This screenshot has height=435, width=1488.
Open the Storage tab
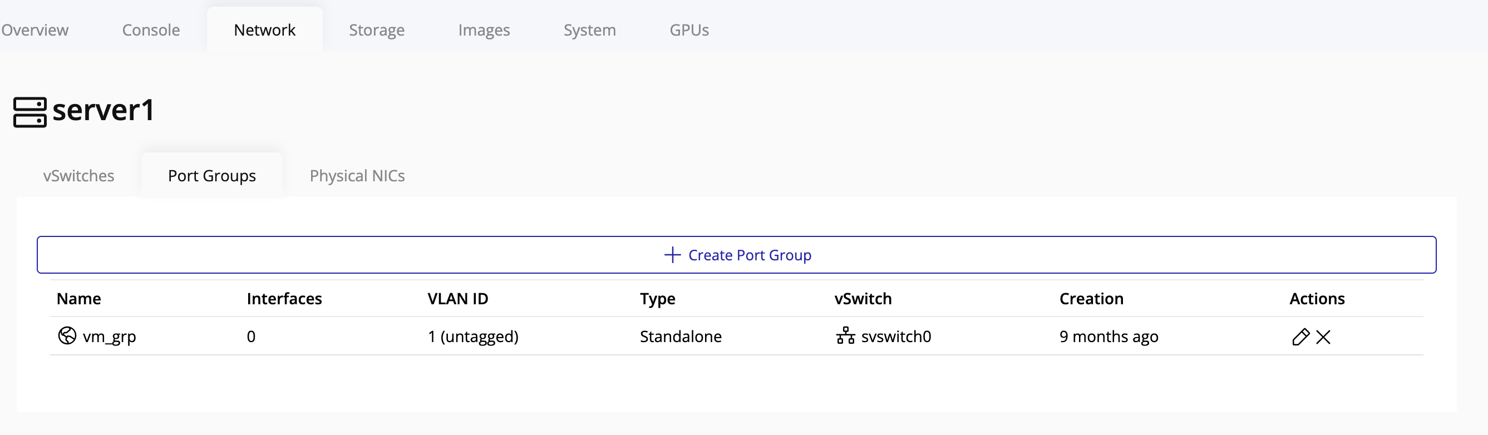(377, 29)
